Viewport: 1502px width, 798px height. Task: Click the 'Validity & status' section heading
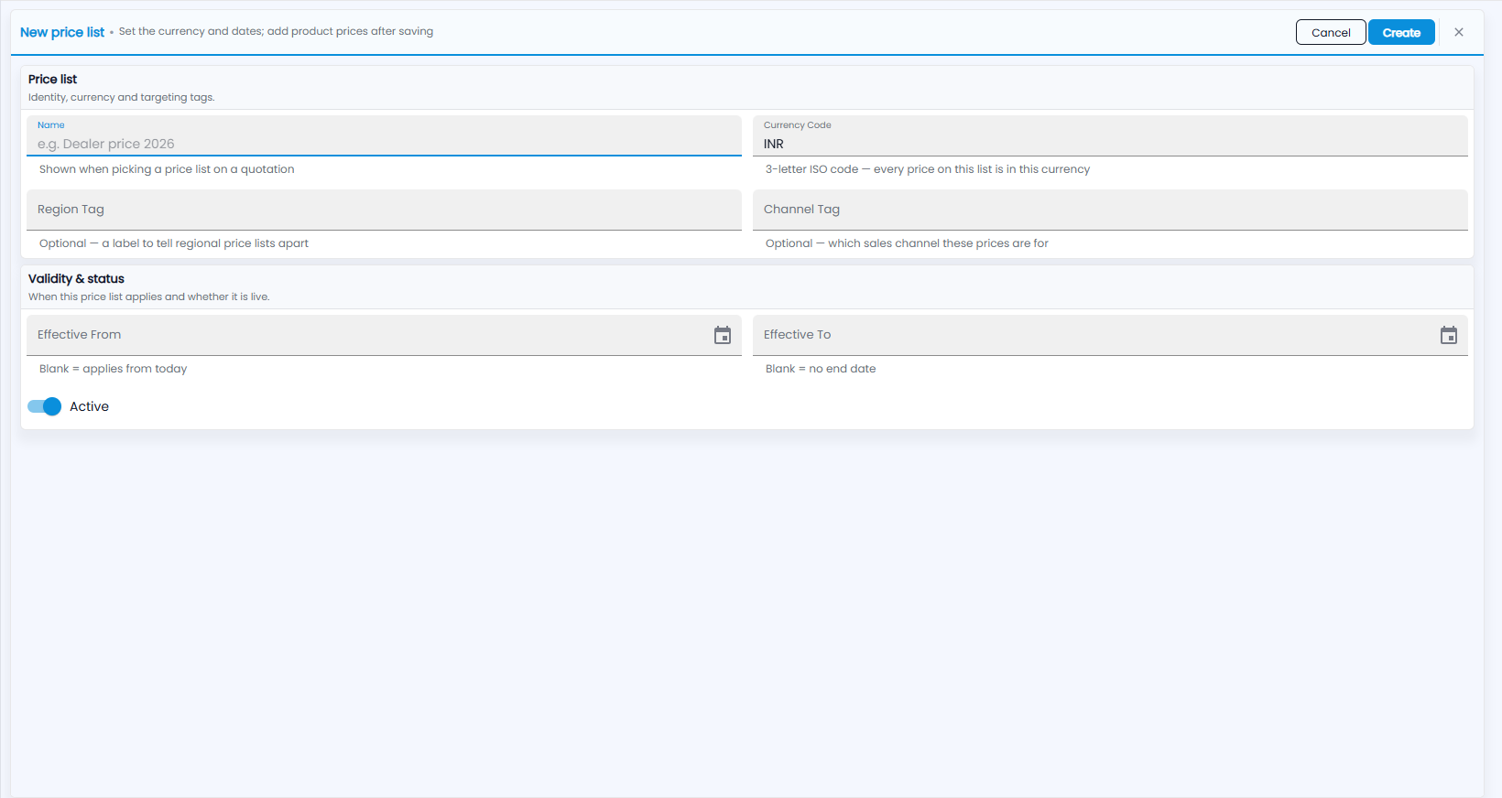pos(76,278)
